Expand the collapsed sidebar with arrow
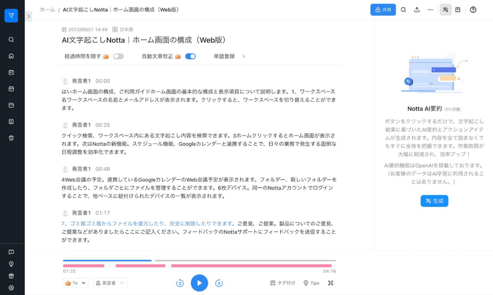 pyautogui.click(x=29, y=16)
